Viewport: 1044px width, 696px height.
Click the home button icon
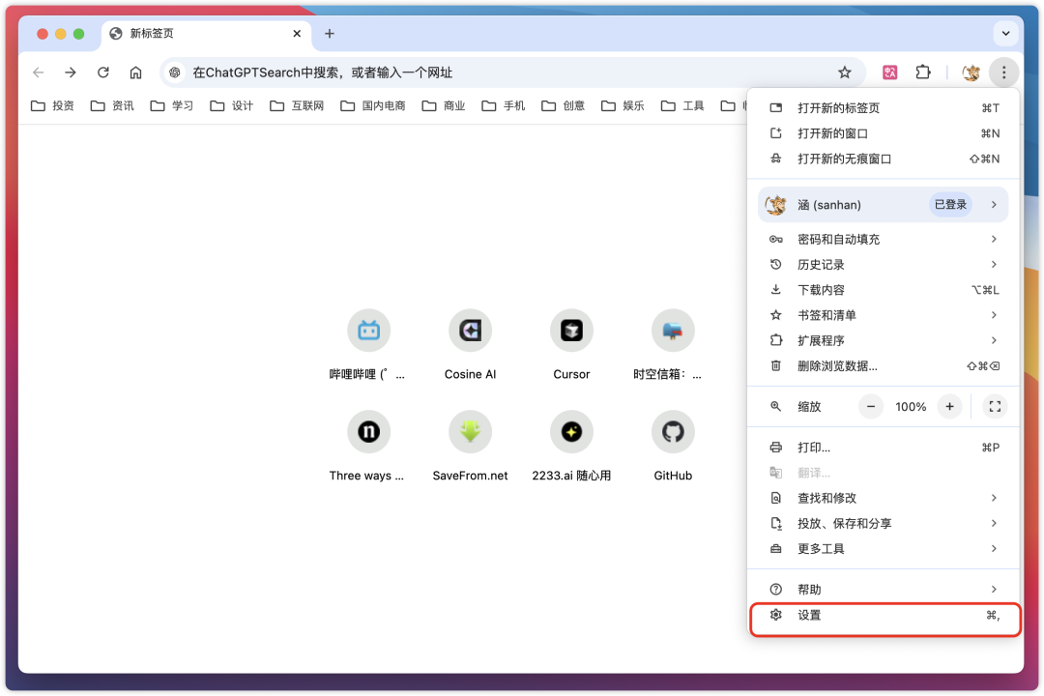pyautogui.click(x=135, y=72)
